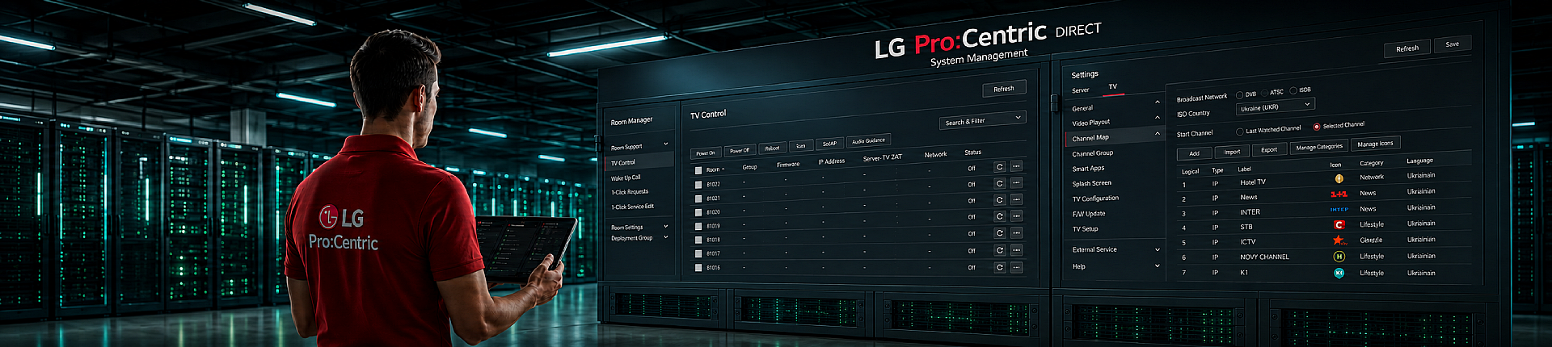Click the Manage Categories button
1552x347 pixels.
[x=1319, y=147]
